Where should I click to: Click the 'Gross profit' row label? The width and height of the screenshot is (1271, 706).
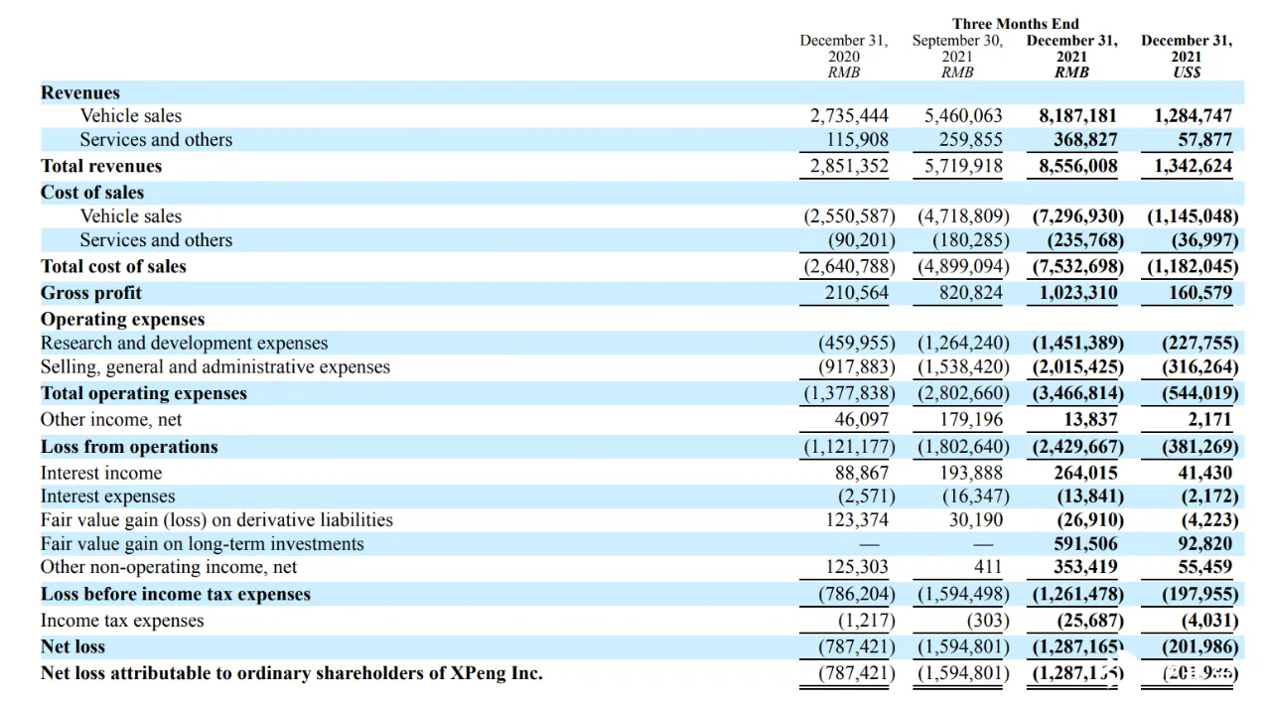pyautogui.click(x=91, y=293)
